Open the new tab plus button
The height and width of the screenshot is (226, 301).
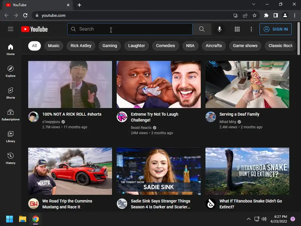pyautogui.click(x=79, y=5)
